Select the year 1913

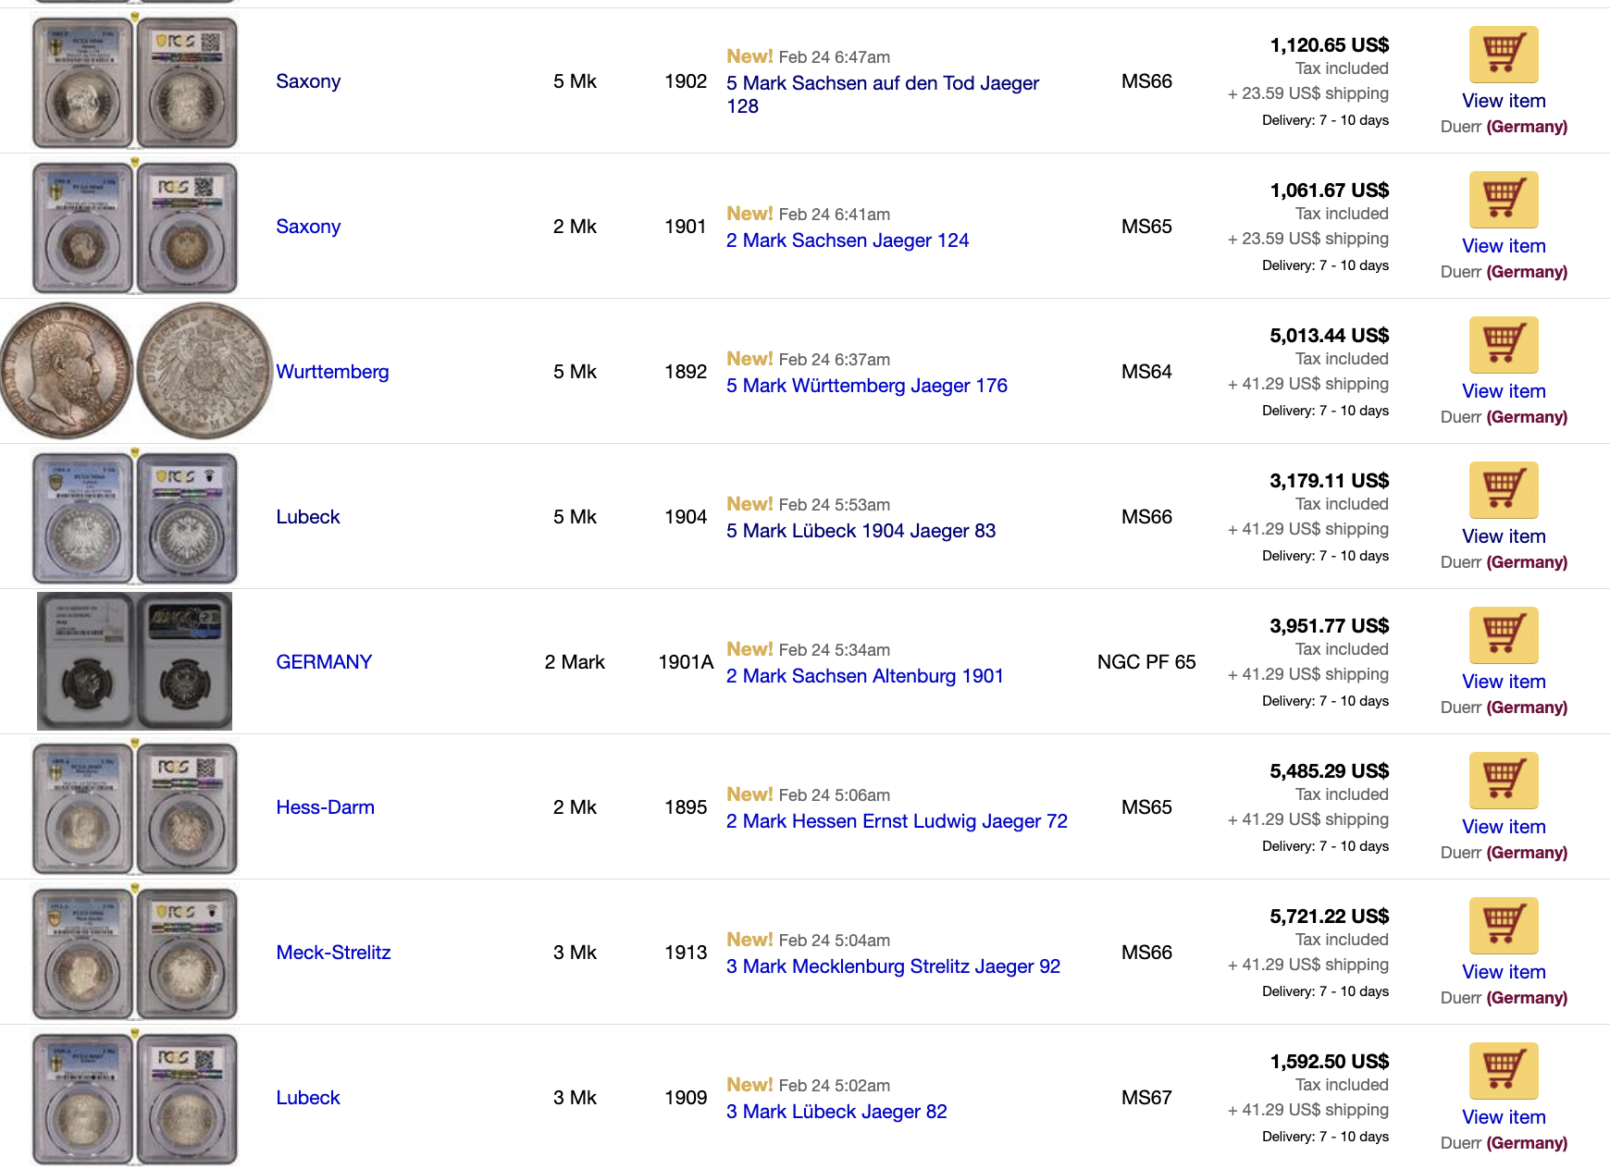[686, 953]
